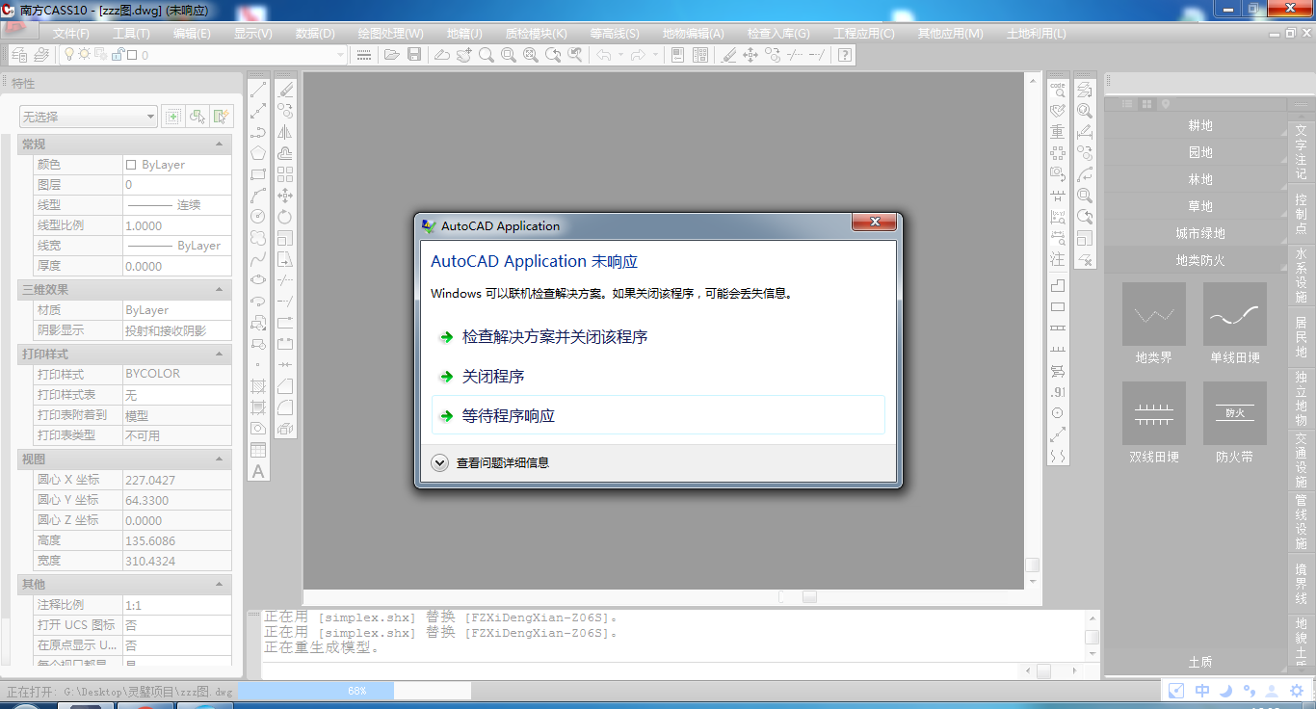Screen dimensions: 1316x709
Task: Open the 文件(F) menu
Action: coord(71,33)
